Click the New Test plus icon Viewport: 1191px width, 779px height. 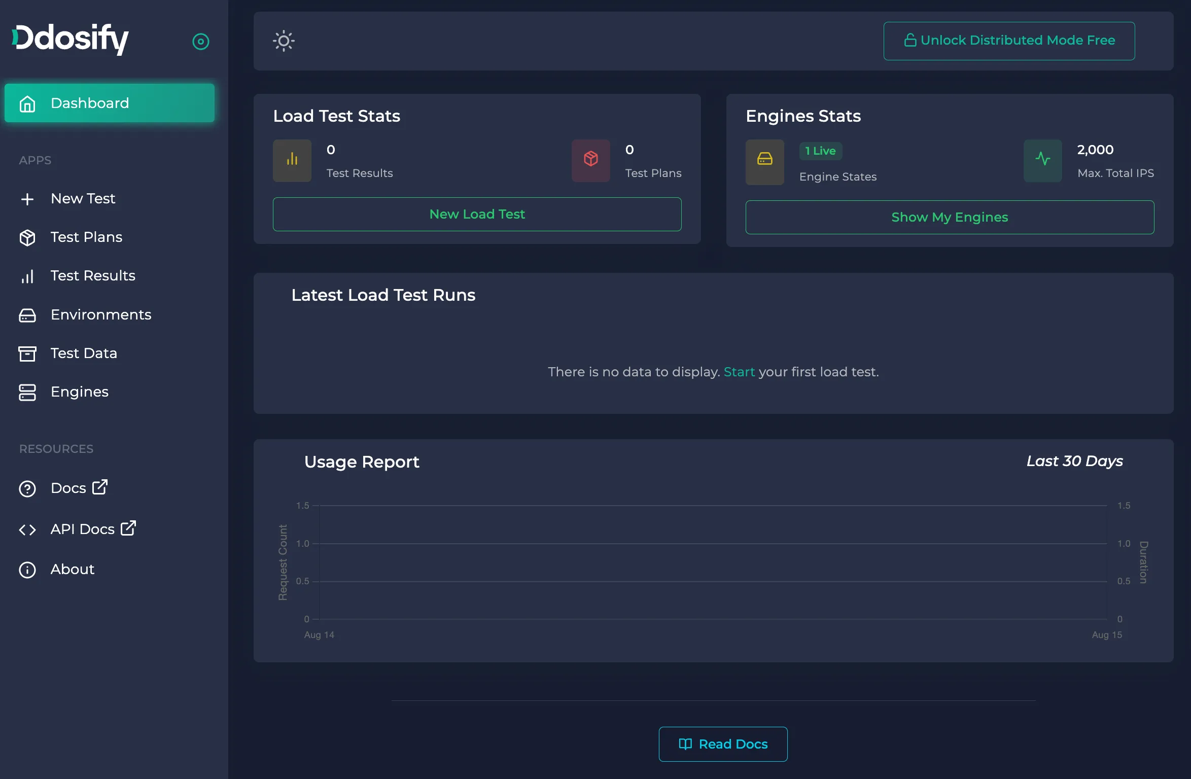click(28, 198)
